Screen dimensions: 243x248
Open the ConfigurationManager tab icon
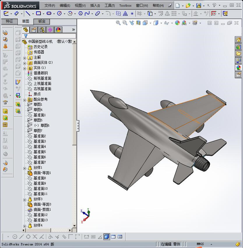[x=42, y=30]
